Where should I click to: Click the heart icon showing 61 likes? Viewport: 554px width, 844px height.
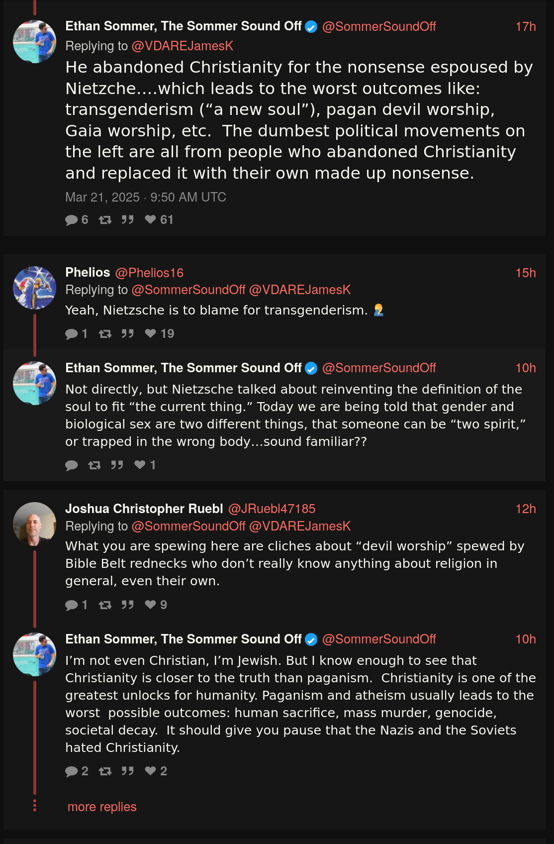150,219
